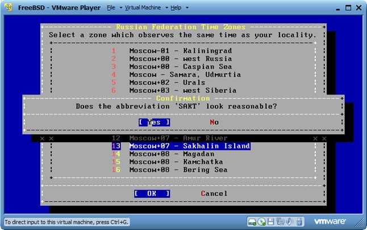Open the File menu
This screenshot has height=230, width=367.
point(112,8)
